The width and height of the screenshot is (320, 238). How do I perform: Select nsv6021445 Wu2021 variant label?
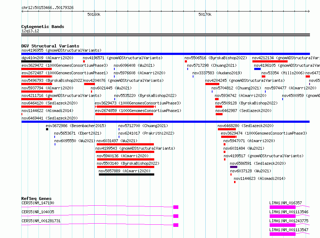pyautogui.click(x=111, y=88)
